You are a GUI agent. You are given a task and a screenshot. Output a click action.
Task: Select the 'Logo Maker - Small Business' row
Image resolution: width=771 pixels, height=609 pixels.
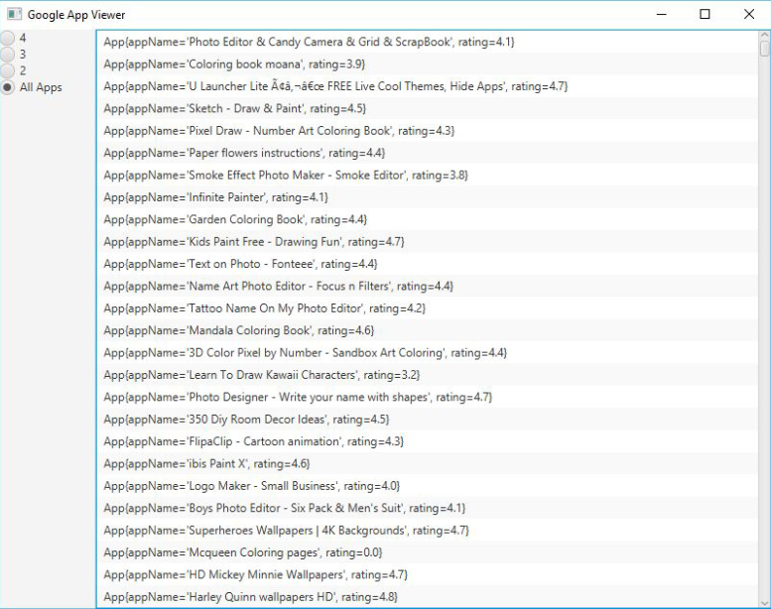tap(428, 486)
